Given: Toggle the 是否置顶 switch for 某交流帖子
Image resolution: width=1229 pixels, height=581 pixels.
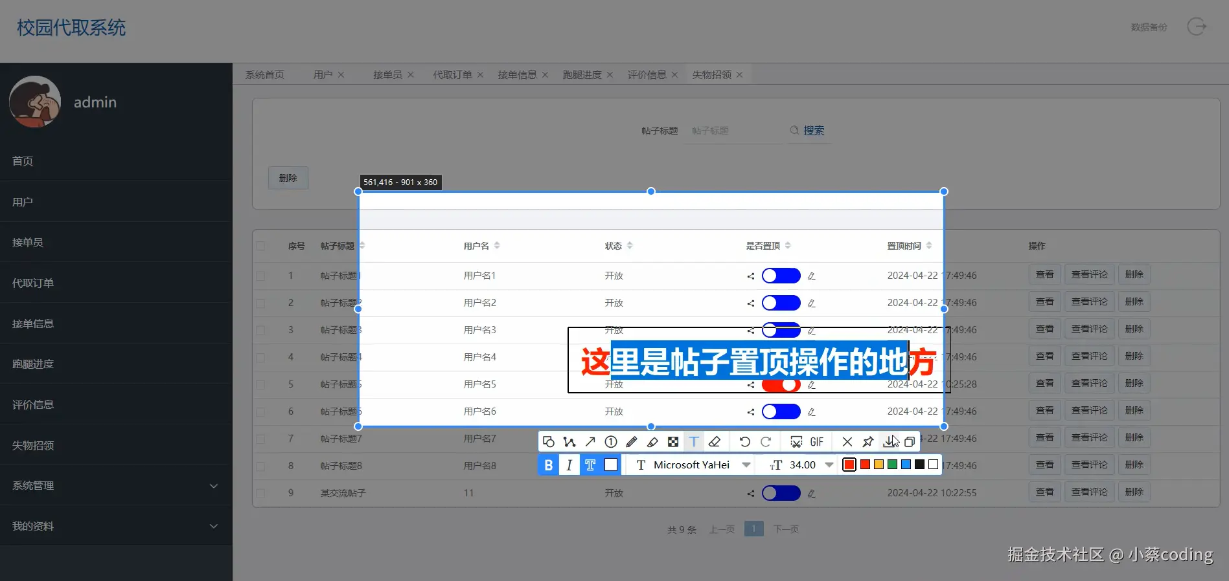Looking at the screenshot, I should pyautogui.click(x=781, y=493).
